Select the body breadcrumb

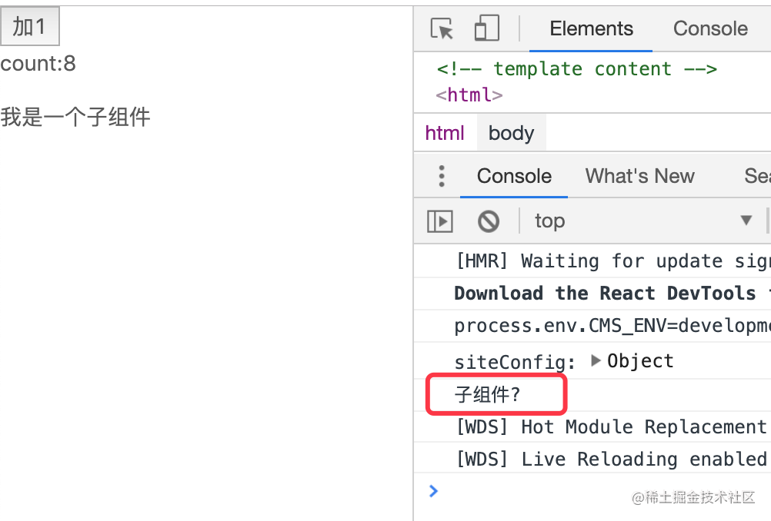tap(511, 133)
